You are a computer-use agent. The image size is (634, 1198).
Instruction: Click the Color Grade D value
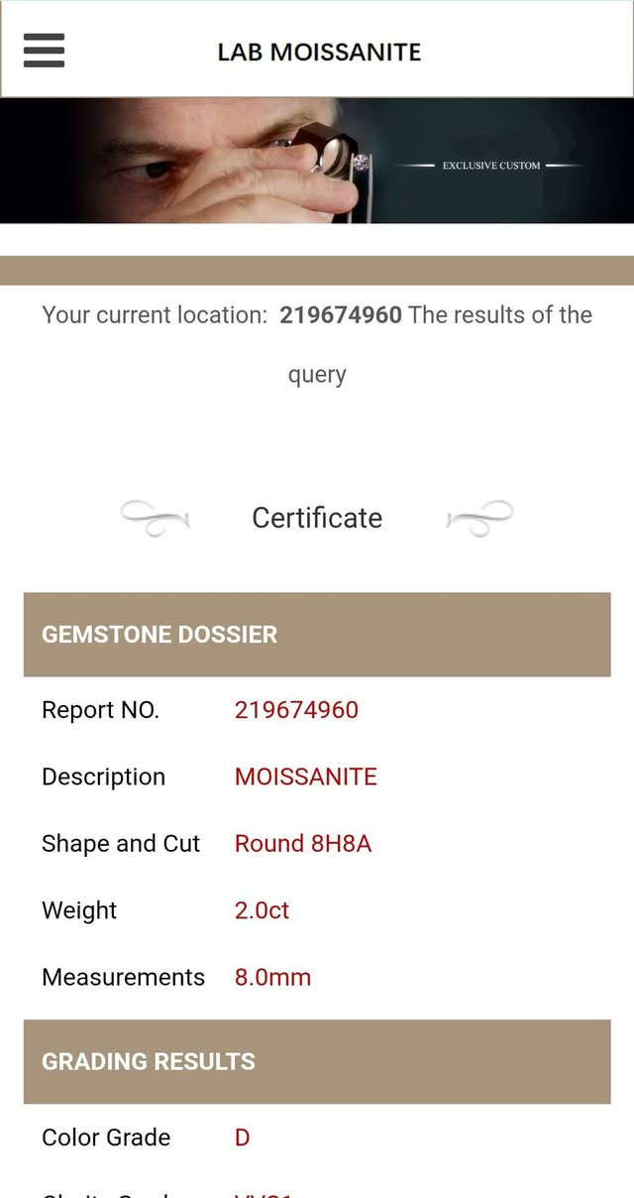[242, 1138]
